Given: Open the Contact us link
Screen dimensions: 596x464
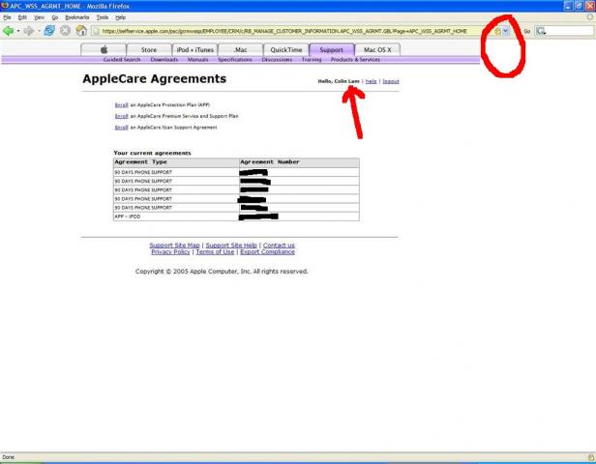Looking at the screenshot, I should click(x=279, y=246).
